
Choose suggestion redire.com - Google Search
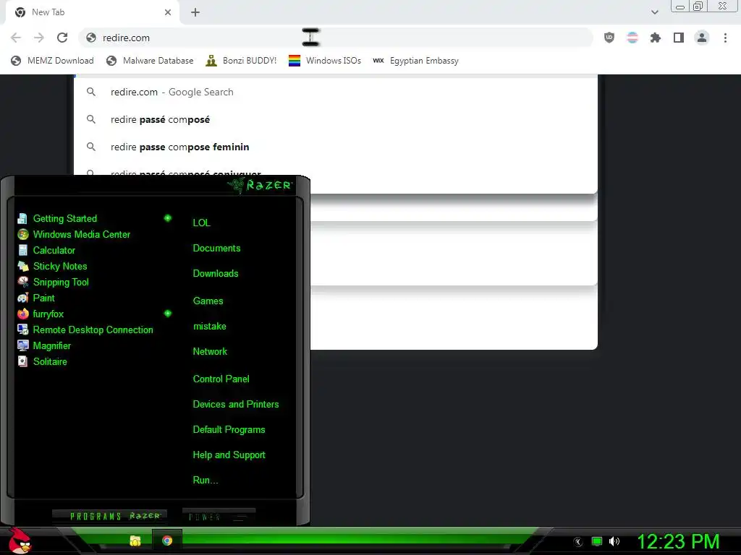click(x=336, y=92)
